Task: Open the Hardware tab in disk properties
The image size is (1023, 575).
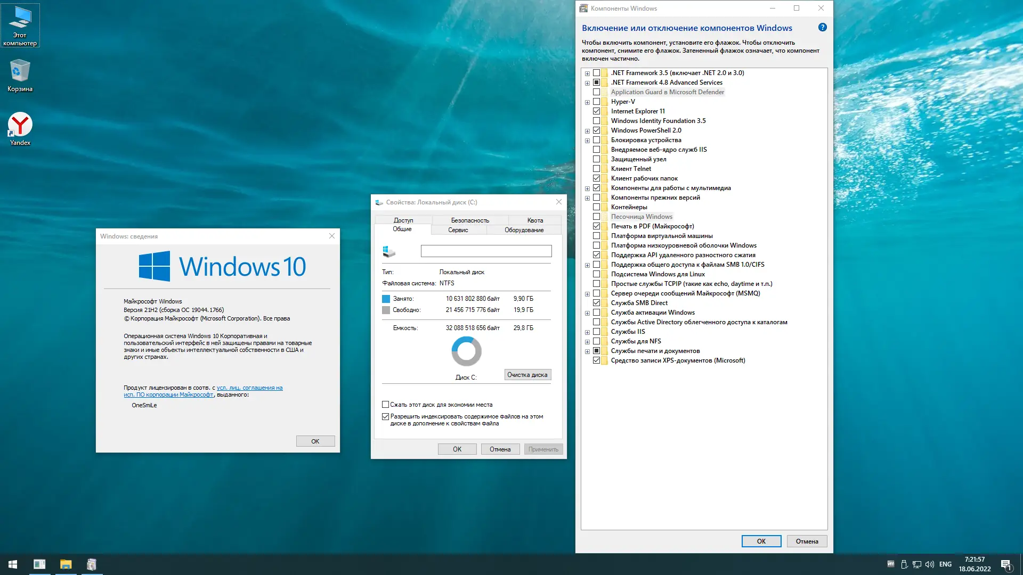Action: pos(524,230)
